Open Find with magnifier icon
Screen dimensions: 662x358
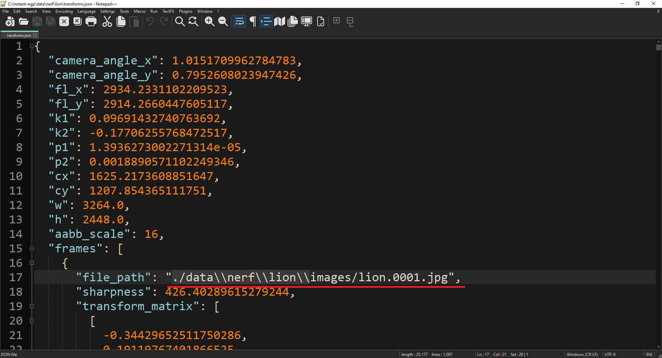pyautogui.click(x=180, y=21)
